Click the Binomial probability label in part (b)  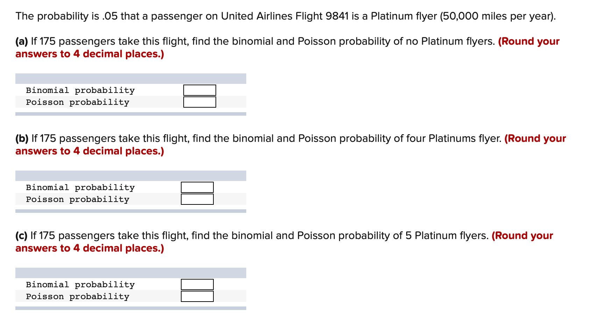[80, 187]
